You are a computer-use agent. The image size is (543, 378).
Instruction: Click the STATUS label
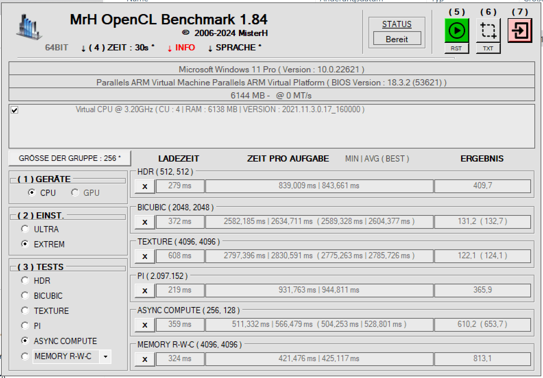(x=397, y=24)
